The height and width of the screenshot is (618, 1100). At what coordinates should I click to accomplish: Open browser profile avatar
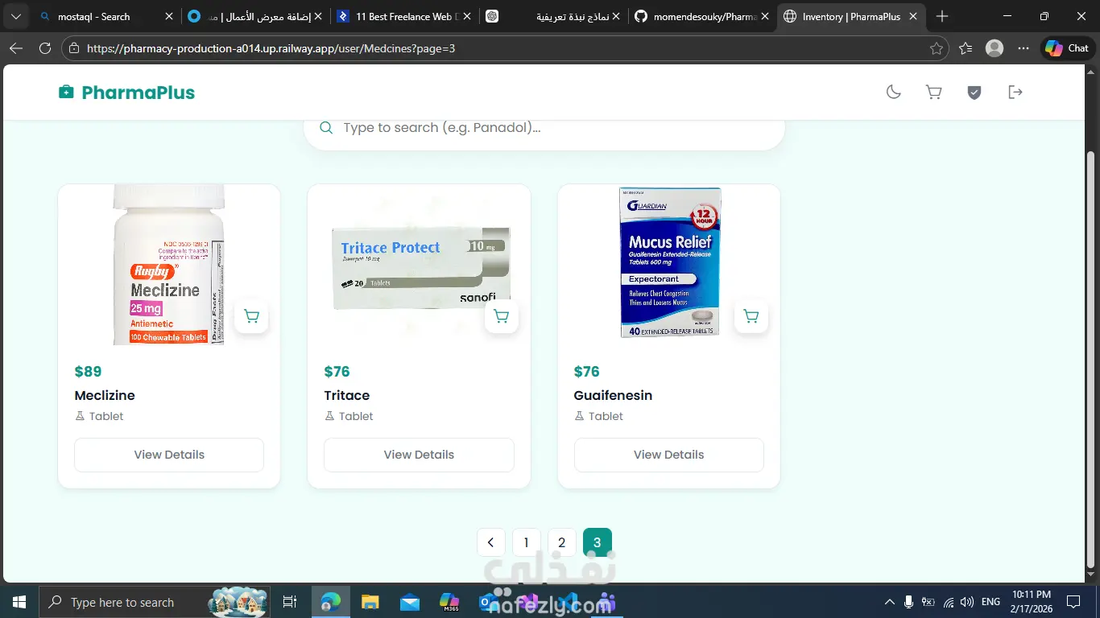point(995,48)
